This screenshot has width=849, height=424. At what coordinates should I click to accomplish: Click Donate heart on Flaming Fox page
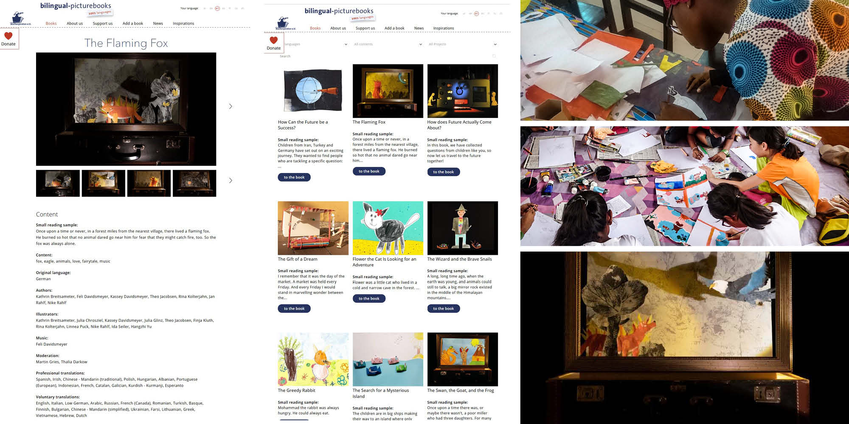tap(8, 36)
